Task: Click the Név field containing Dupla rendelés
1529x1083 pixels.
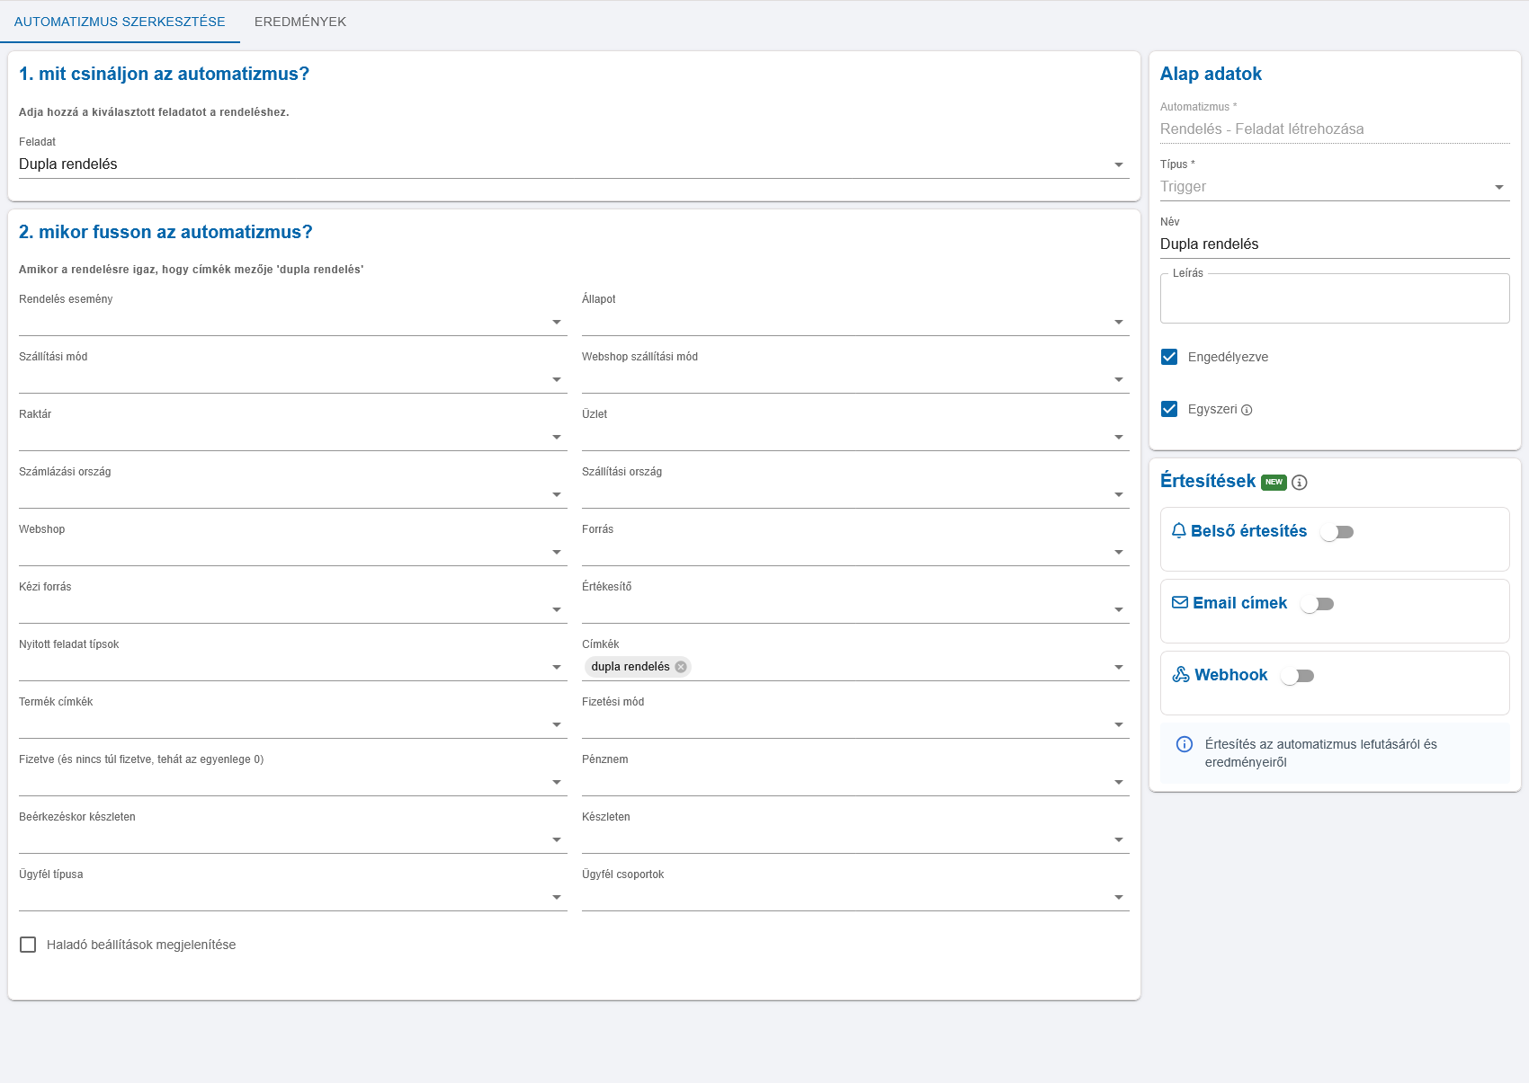Action: 1335,244
